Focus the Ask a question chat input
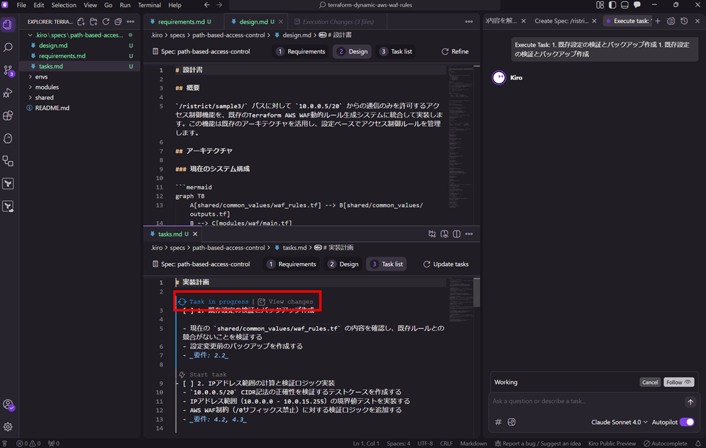 pyautogui.click(x=585, y=401)
